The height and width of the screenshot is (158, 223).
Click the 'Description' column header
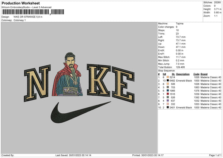183,74
